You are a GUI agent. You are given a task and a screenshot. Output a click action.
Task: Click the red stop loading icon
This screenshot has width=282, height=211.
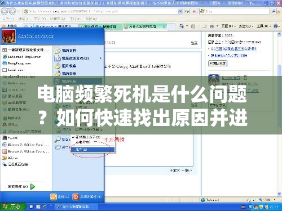194,11
